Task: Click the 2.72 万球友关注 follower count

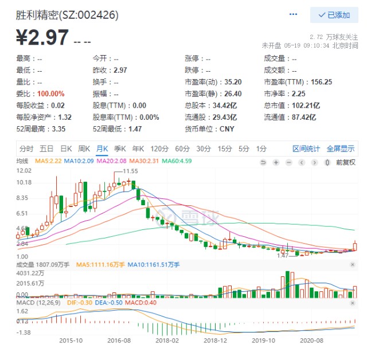Action: tap(334, 37)
